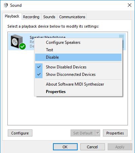Switch to the Sounds tab
The height and width of the screenshot is (153, 135).
click(x=49, y=17)
